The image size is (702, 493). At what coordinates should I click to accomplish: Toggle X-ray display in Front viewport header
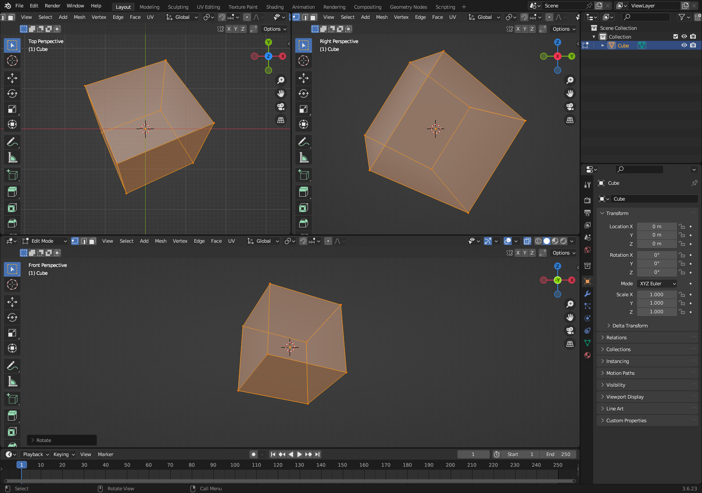pos(527,241)
